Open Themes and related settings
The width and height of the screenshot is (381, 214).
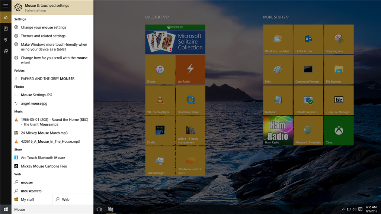pyautogui.click(x=52, y=36)
